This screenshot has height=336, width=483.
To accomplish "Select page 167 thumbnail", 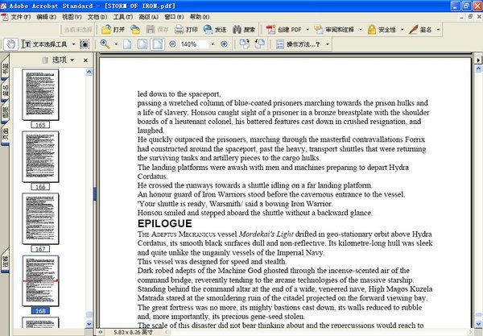I will click(40, 218).
